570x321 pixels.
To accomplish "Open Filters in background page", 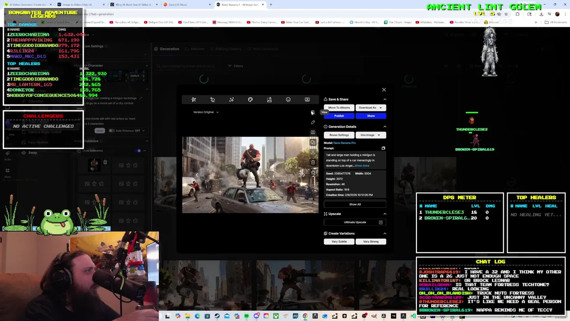I will pyautogui.click(x=236, y=66).
